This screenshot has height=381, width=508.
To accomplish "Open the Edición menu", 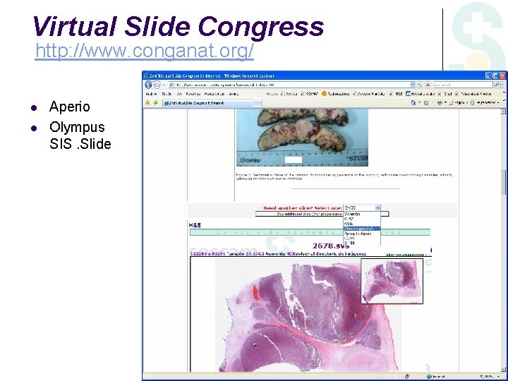I will pyautogui.click(x=167, y=94).
